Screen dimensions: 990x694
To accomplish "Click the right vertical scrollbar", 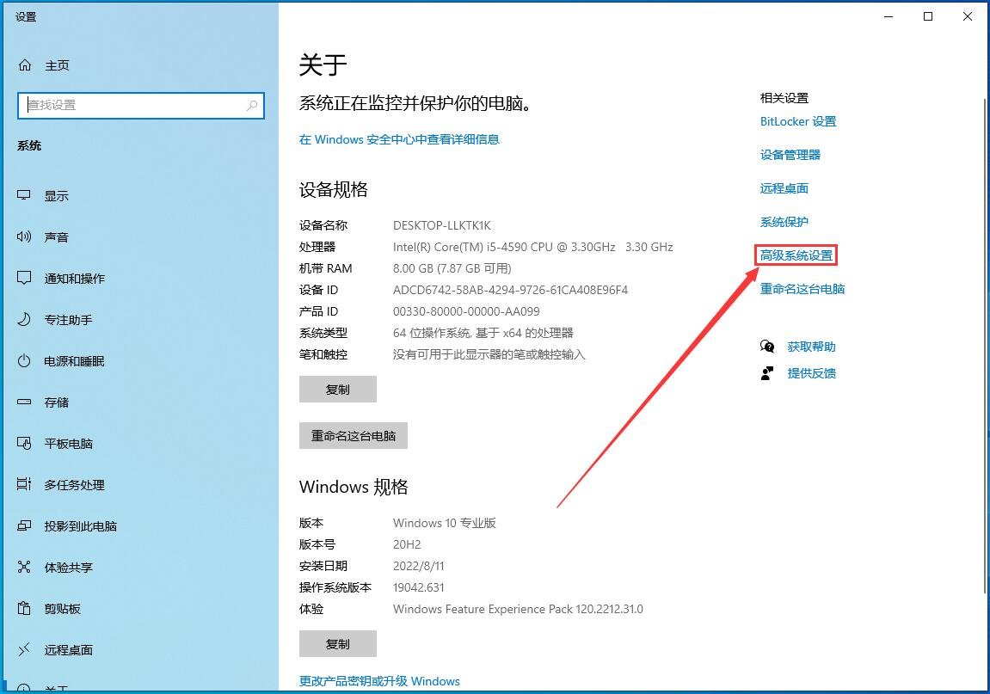I will [986, 344].
